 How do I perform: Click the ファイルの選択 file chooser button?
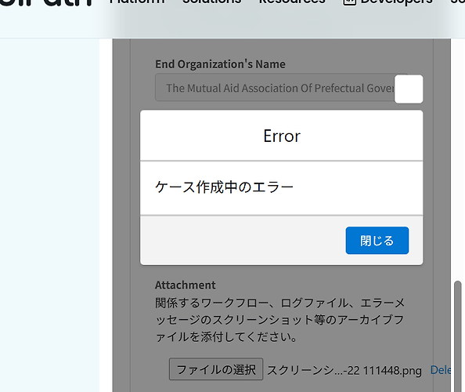[x=216, y=369]
